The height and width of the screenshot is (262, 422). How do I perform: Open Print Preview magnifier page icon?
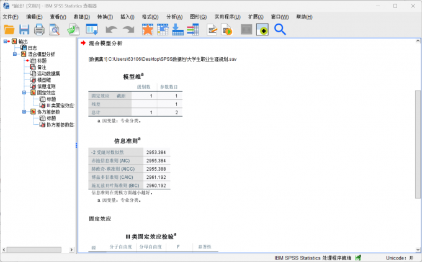tap(55, 29)
